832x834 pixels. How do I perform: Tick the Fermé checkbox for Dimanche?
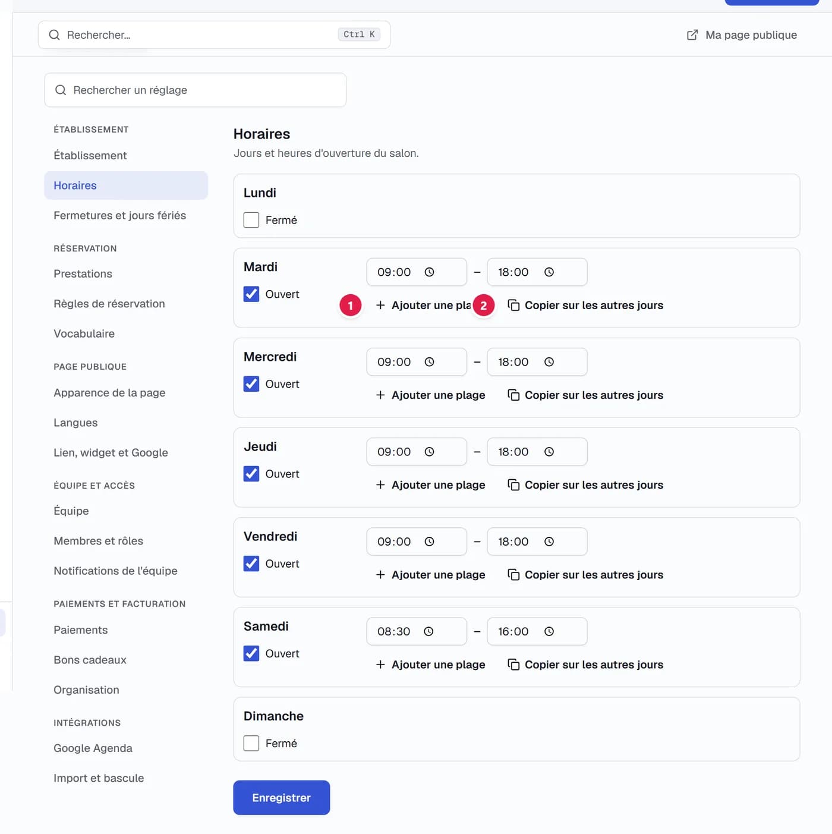251,743
